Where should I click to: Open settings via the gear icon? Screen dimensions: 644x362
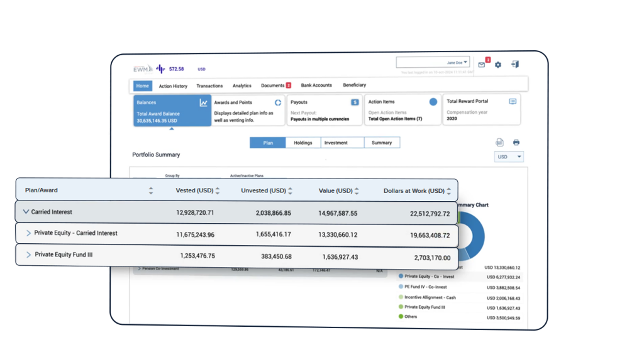pos(498,65)
